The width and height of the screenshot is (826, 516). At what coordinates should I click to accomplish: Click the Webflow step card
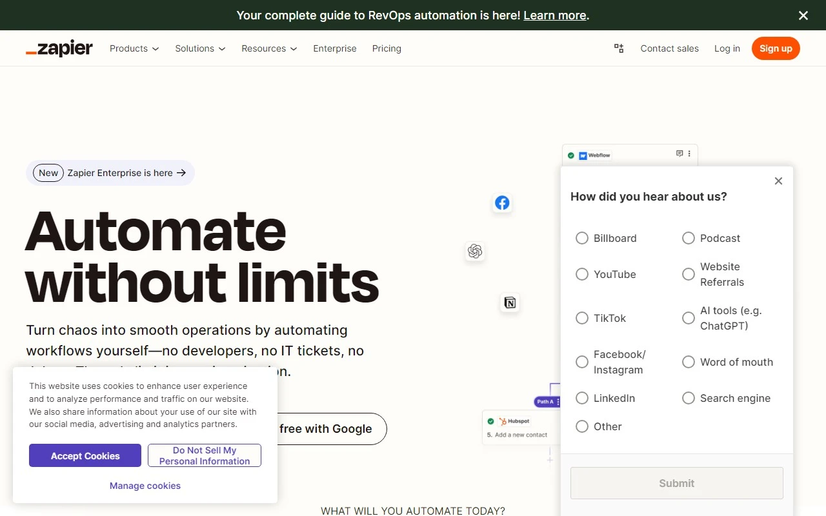click(x=630, y=155)
